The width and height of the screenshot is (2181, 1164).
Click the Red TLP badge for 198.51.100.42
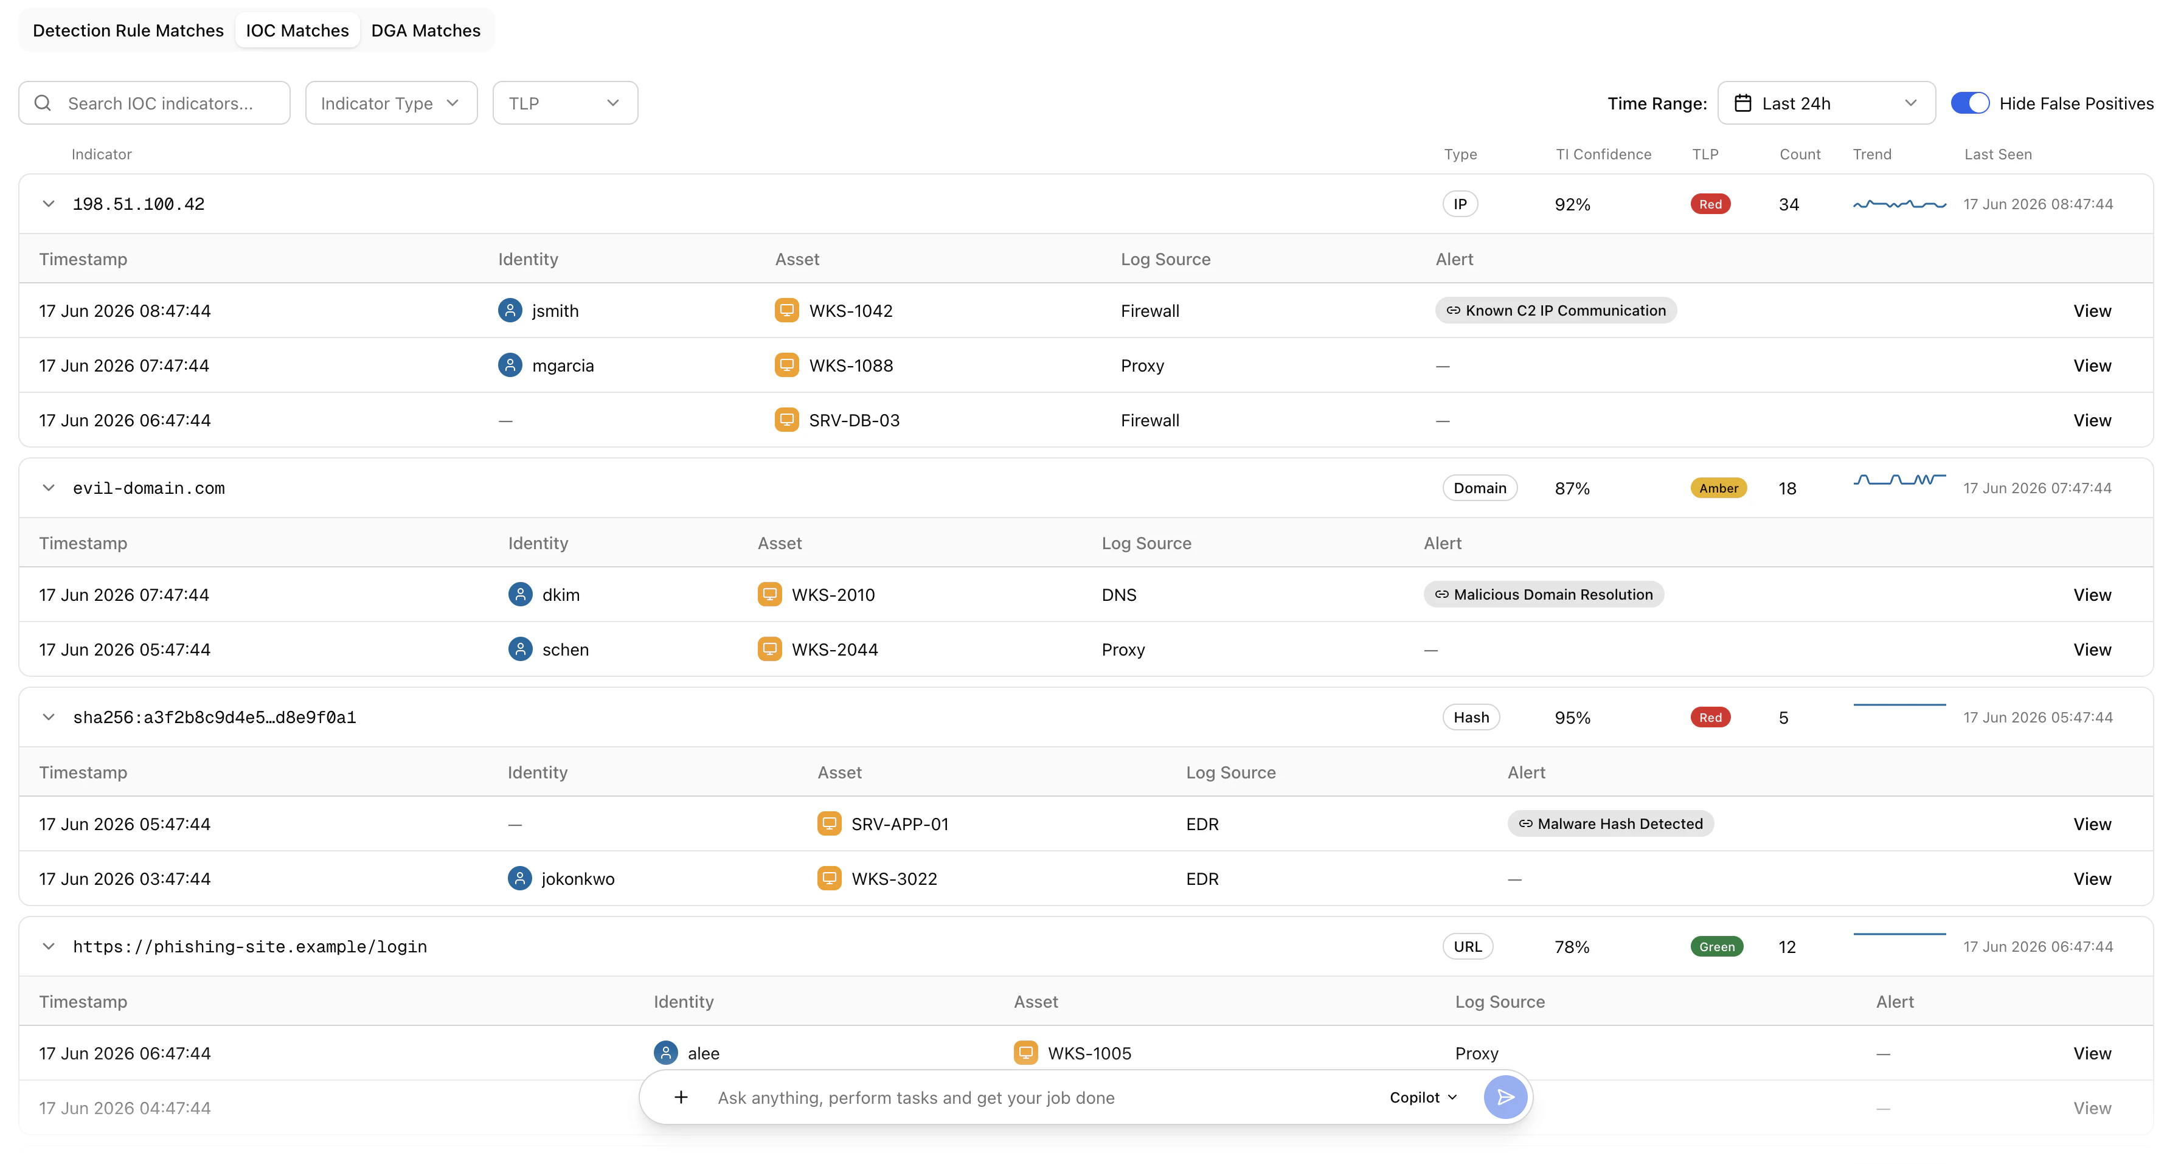[1710, 204]
